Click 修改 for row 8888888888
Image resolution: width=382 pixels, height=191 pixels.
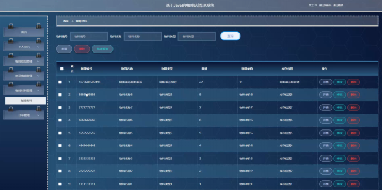pyautogui.click(x=340, y=95)
